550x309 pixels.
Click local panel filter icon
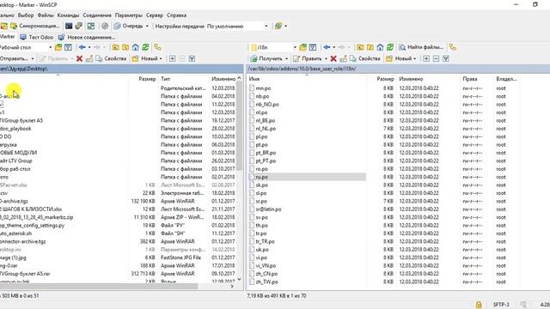[68, 47]
